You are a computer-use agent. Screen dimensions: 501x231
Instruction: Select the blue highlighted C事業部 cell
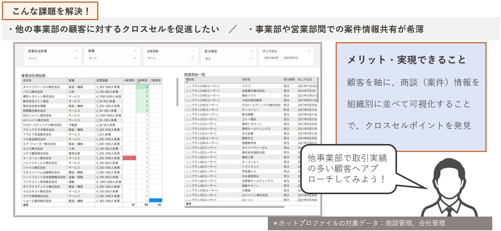point(155,200)
